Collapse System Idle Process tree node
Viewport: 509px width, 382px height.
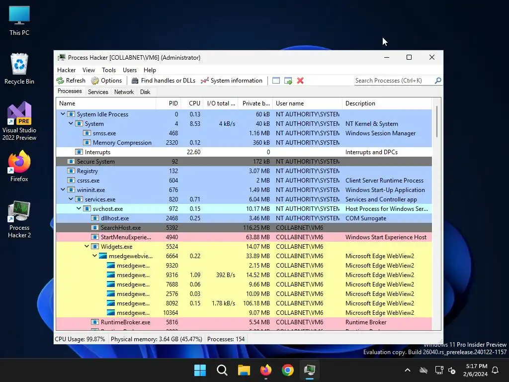pos(63,114)
